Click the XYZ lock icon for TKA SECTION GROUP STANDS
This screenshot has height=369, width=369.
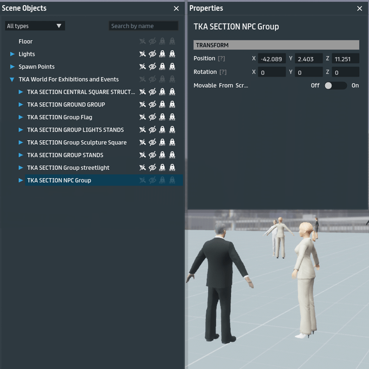tap(172, 155)
